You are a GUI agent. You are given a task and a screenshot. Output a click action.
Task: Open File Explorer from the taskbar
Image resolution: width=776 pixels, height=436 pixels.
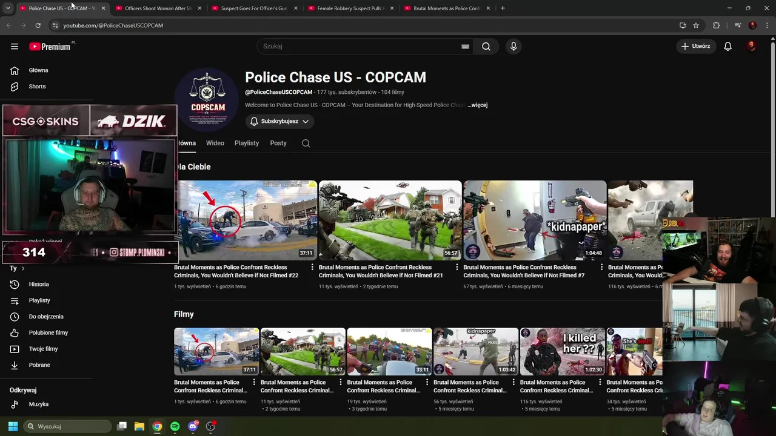click(x=139, y=426)
